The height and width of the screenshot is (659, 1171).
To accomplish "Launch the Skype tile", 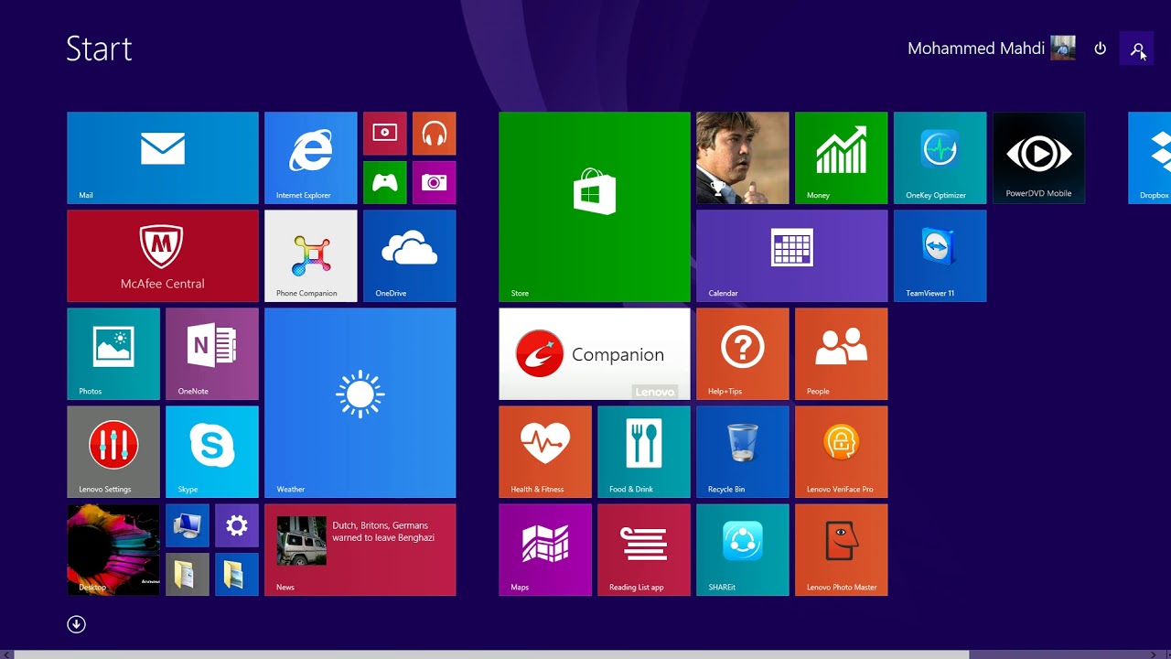I will click(x=212, y=451).
